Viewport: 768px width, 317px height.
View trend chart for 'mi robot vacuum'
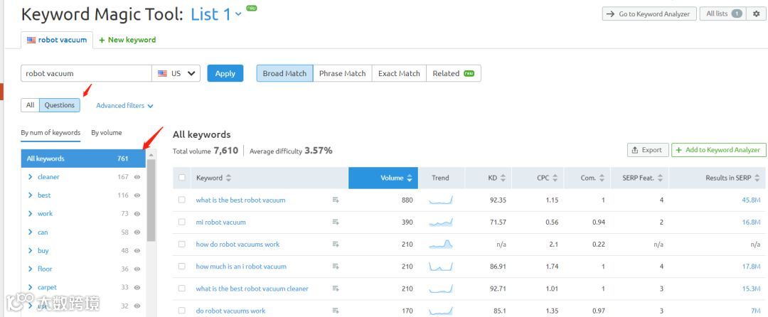click(441, 222)
